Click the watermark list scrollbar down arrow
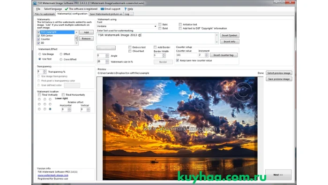 pos(76,43)
